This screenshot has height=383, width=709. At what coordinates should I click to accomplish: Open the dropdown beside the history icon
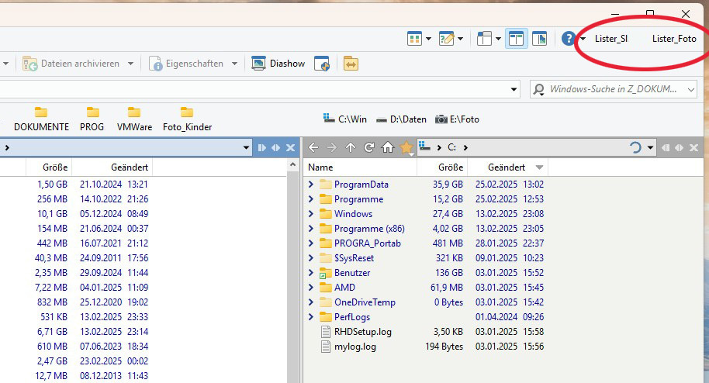650,147
